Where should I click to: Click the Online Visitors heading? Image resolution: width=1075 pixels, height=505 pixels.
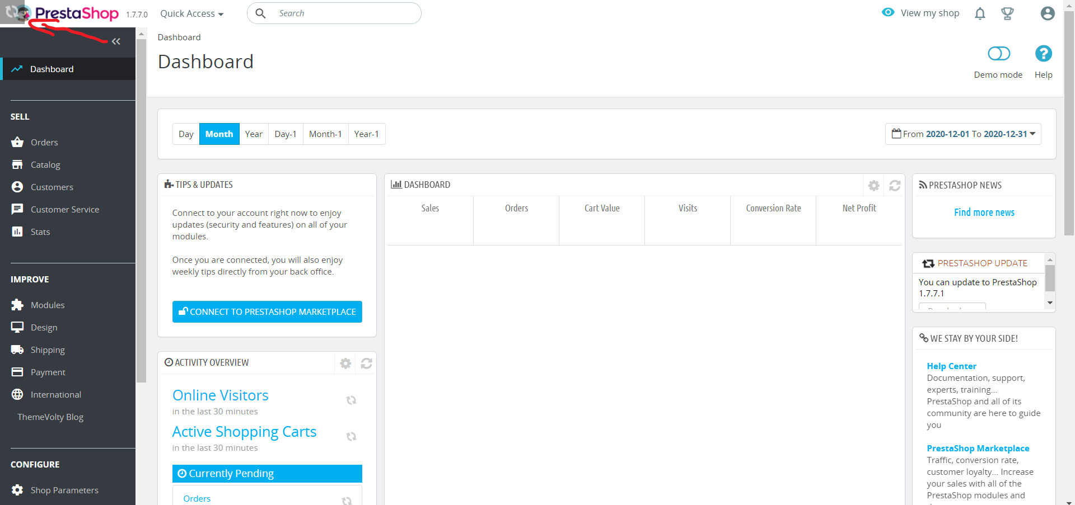click(x=221, y=395)
